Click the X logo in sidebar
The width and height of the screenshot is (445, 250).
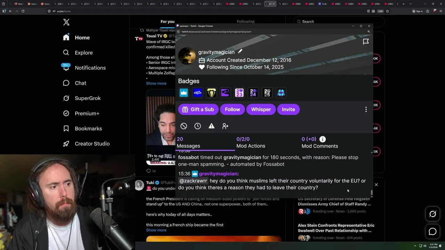click(66, 22)
